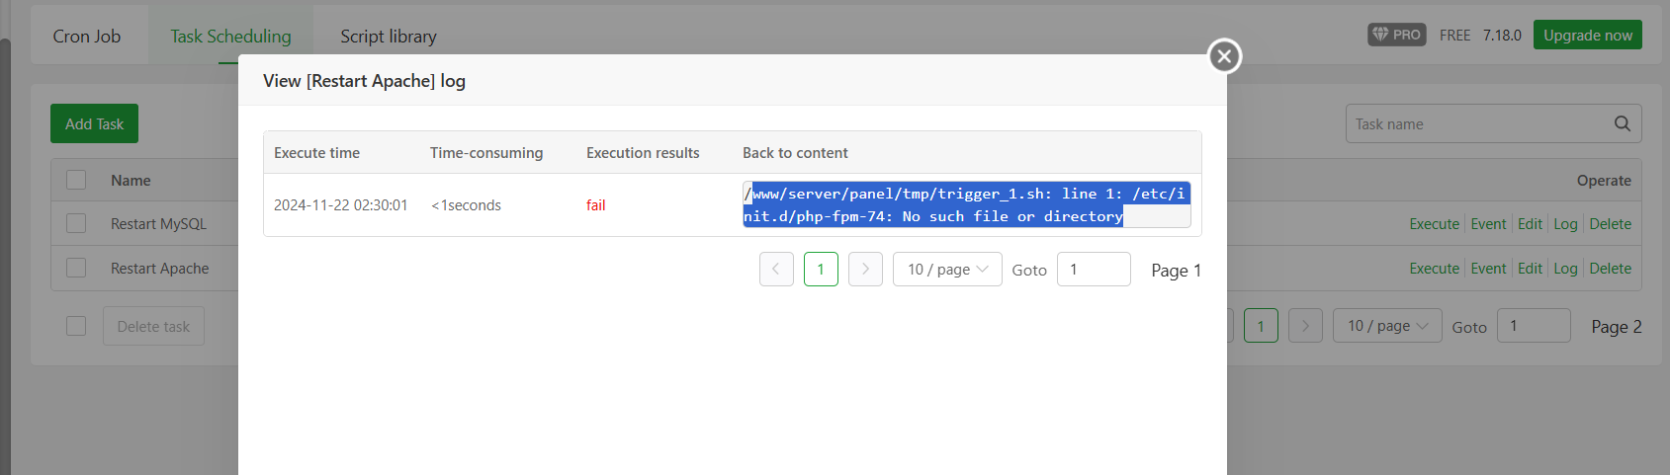Click next page arrow in task list
Image resolution: width=1670 pixels, height=475 pixels.
tap(1305, 326)
